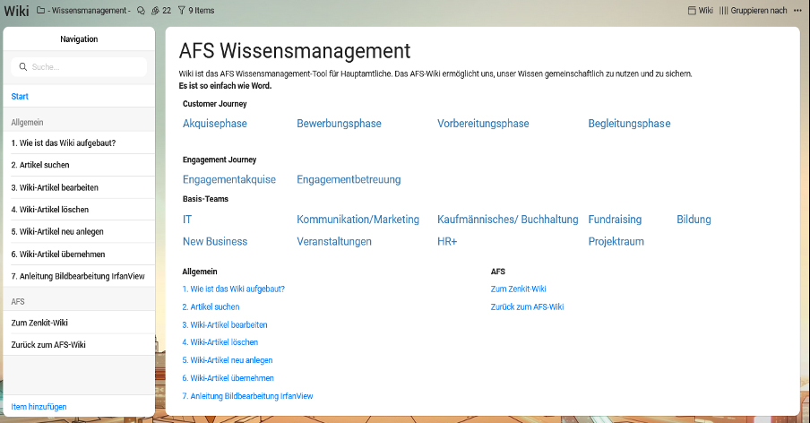Click Item hinzufügen at sidebar bottom
The height and width of the screenshot is (423, 810).
coord(39,407)
